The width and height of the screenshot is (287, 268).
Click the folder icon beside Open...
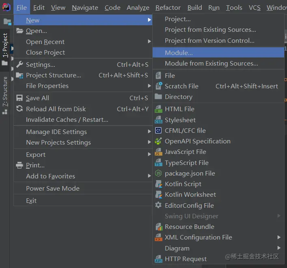pos(19,31)
